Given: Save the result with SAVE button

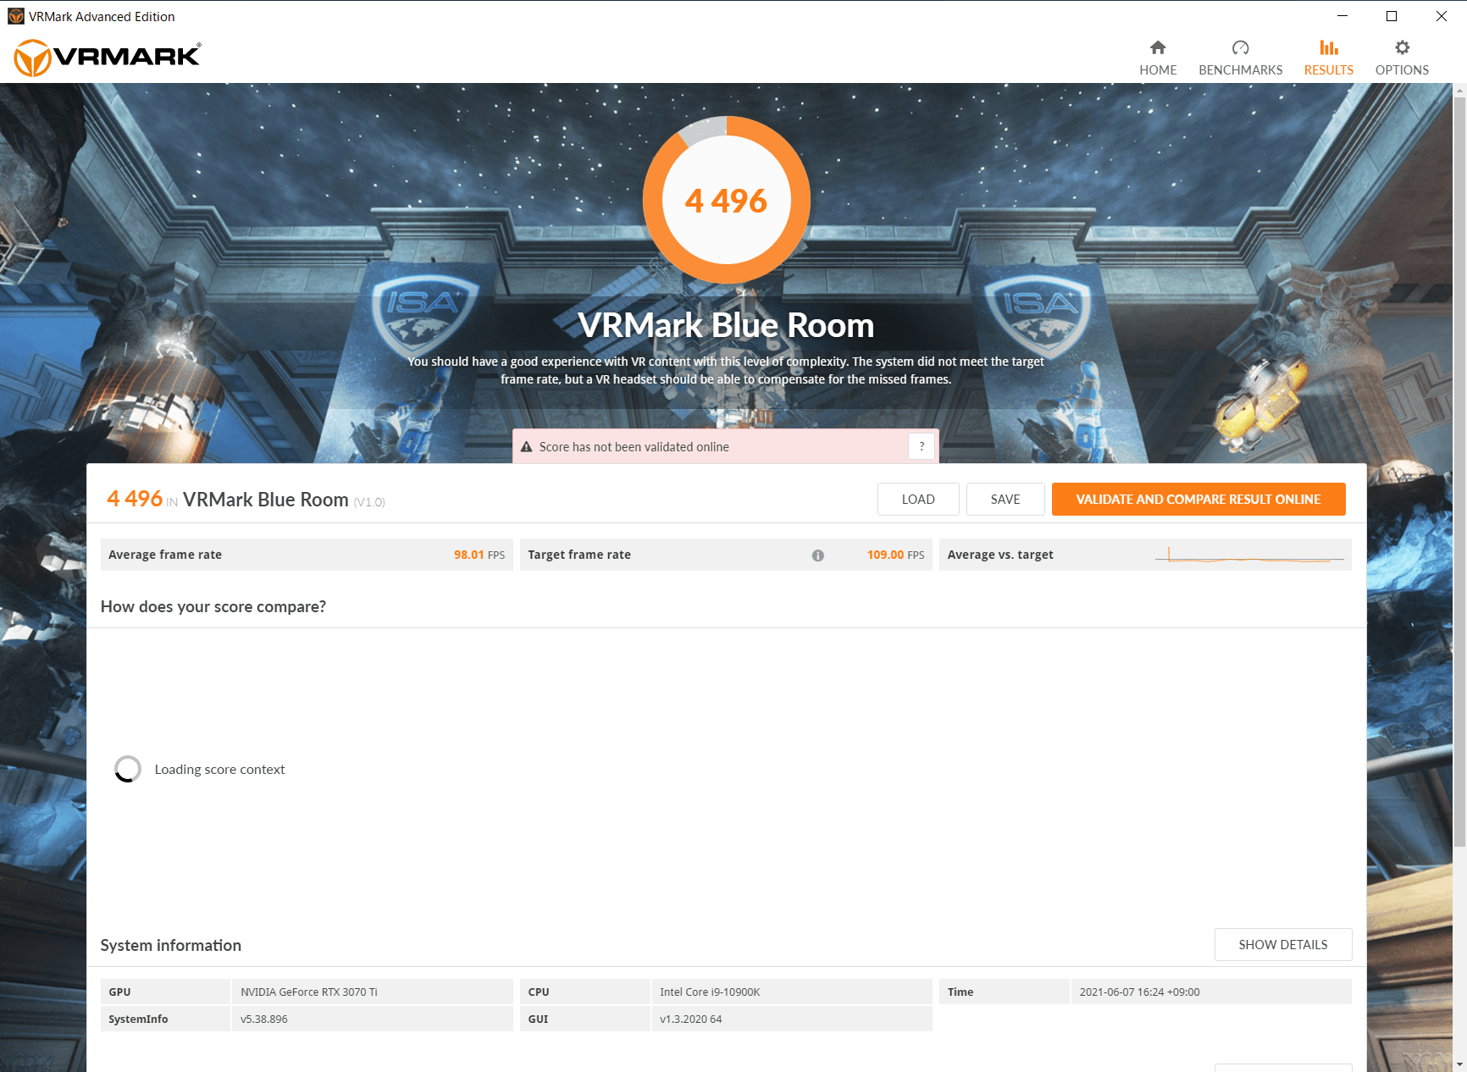Looking at the screenshot, I should click(x=1005, y=500).
